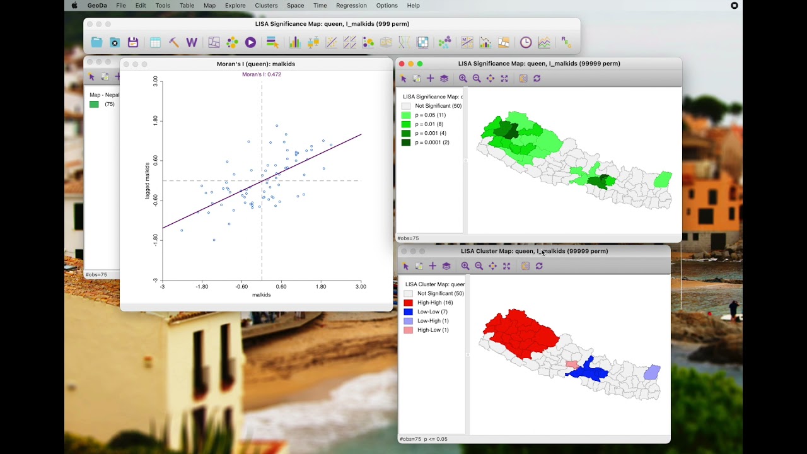Activate pan tool in Cluster Map window
This screenshot has height=454, width=807.
pos(493,266)
